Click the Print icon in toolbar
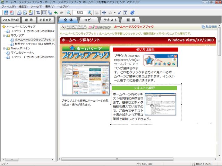This screenshot has height=166, width=222. pyautogui.click(x=19, y=12)
